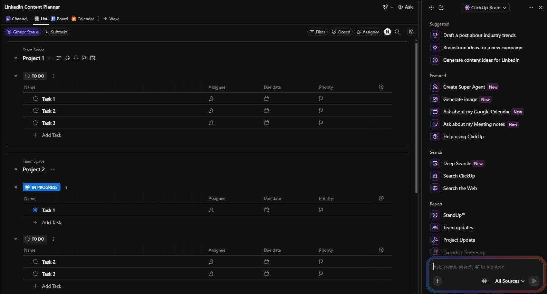Set Project 1 priority flag icon
The width and height of the screenshot is (547, 294).
click(x=84, y=58)
